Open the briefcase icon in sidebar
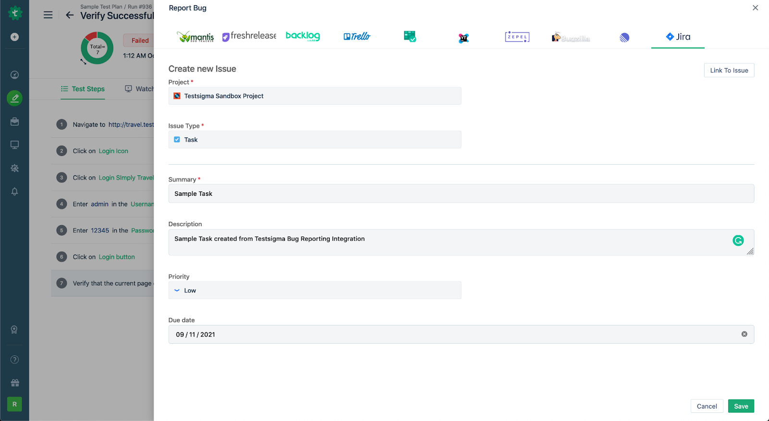 coord(14,121)
